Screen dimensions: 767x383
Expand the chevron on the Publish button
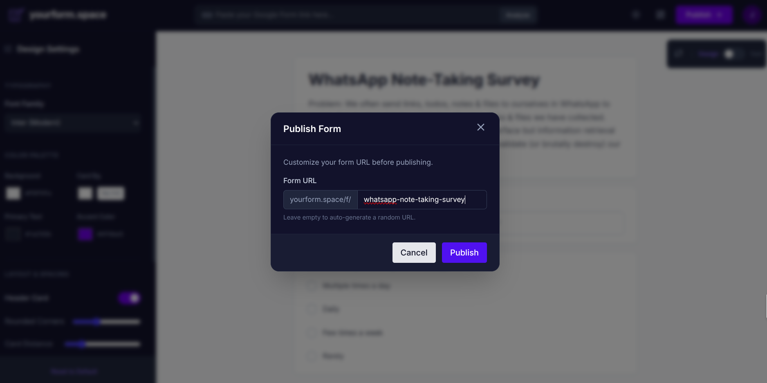click(x=719, y=15)
